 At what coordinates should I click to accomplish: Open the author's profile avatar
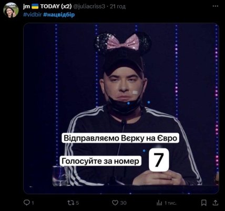(11, 10)
